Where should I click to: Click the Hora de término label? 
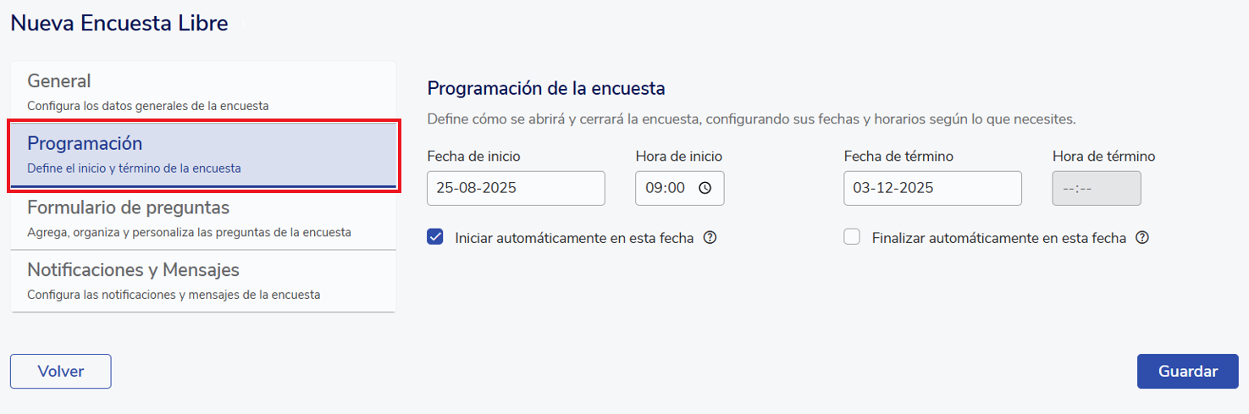pyautogui.click(x=1103, y=156)
